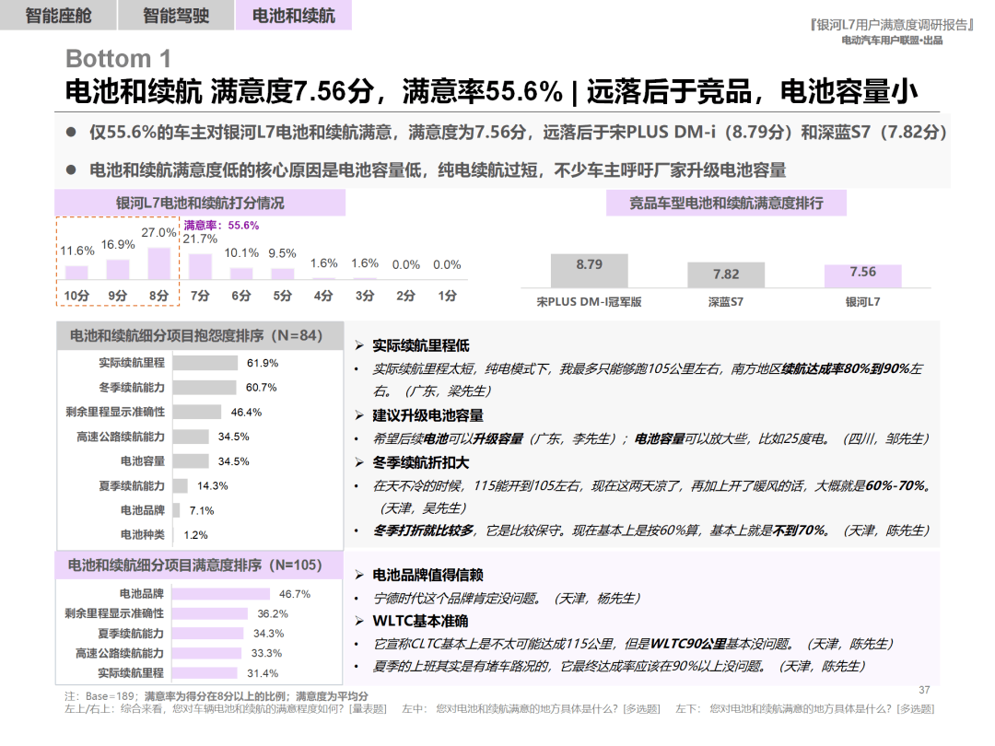995x746 pixels.
Task: Click the 1分 axis label
Action: point(448,296)
